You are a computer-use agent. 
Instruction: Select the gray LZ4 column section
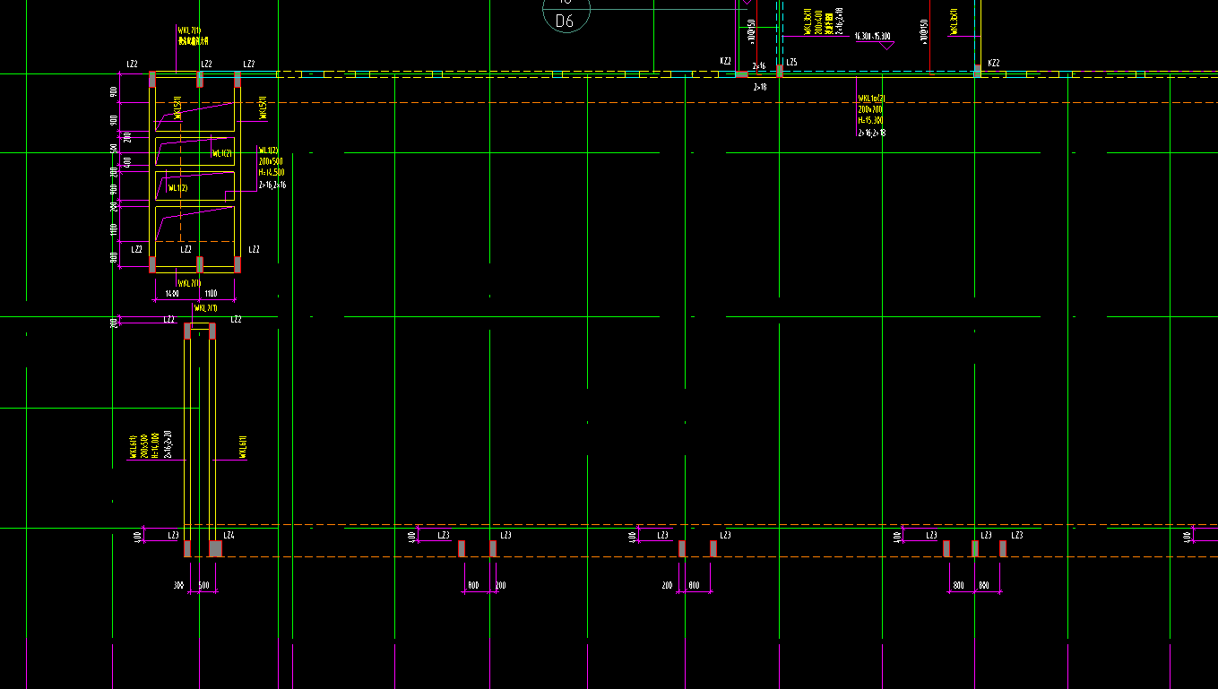point(215,548)
